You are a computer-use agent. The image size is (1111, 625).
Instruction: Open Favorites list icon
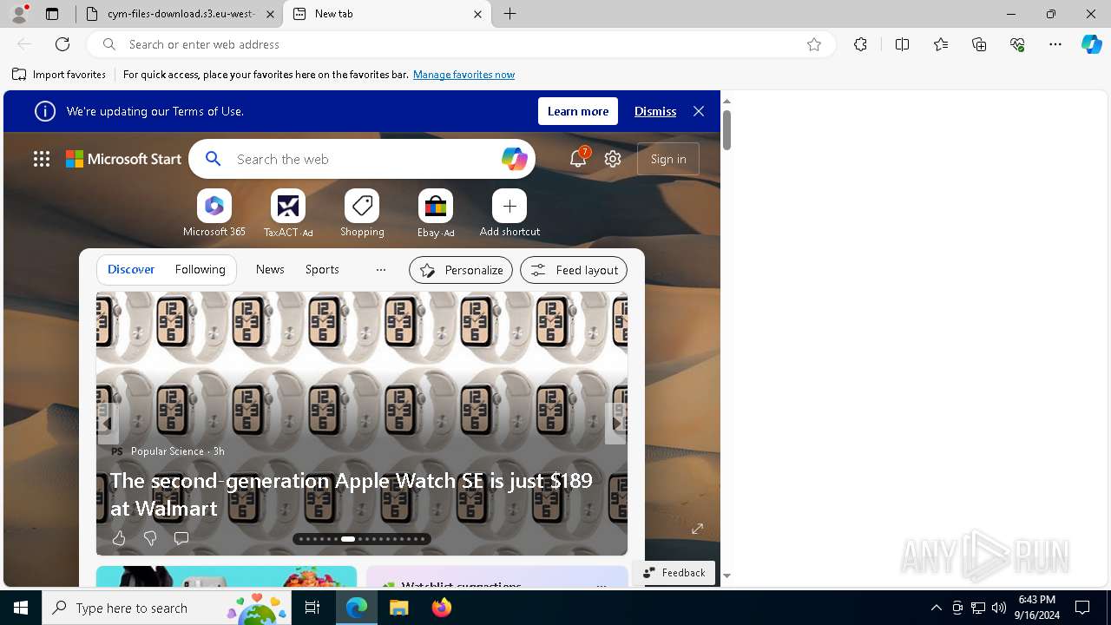pyautogui.click(x=941, y=44)
